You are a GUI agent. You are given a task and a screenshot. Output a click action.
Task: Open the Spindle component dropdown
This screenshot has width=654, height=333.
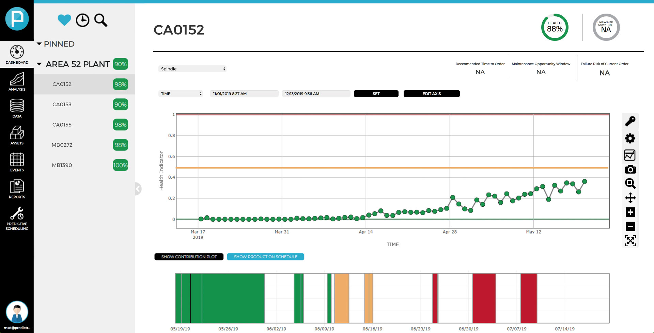[x=192, y=69]
